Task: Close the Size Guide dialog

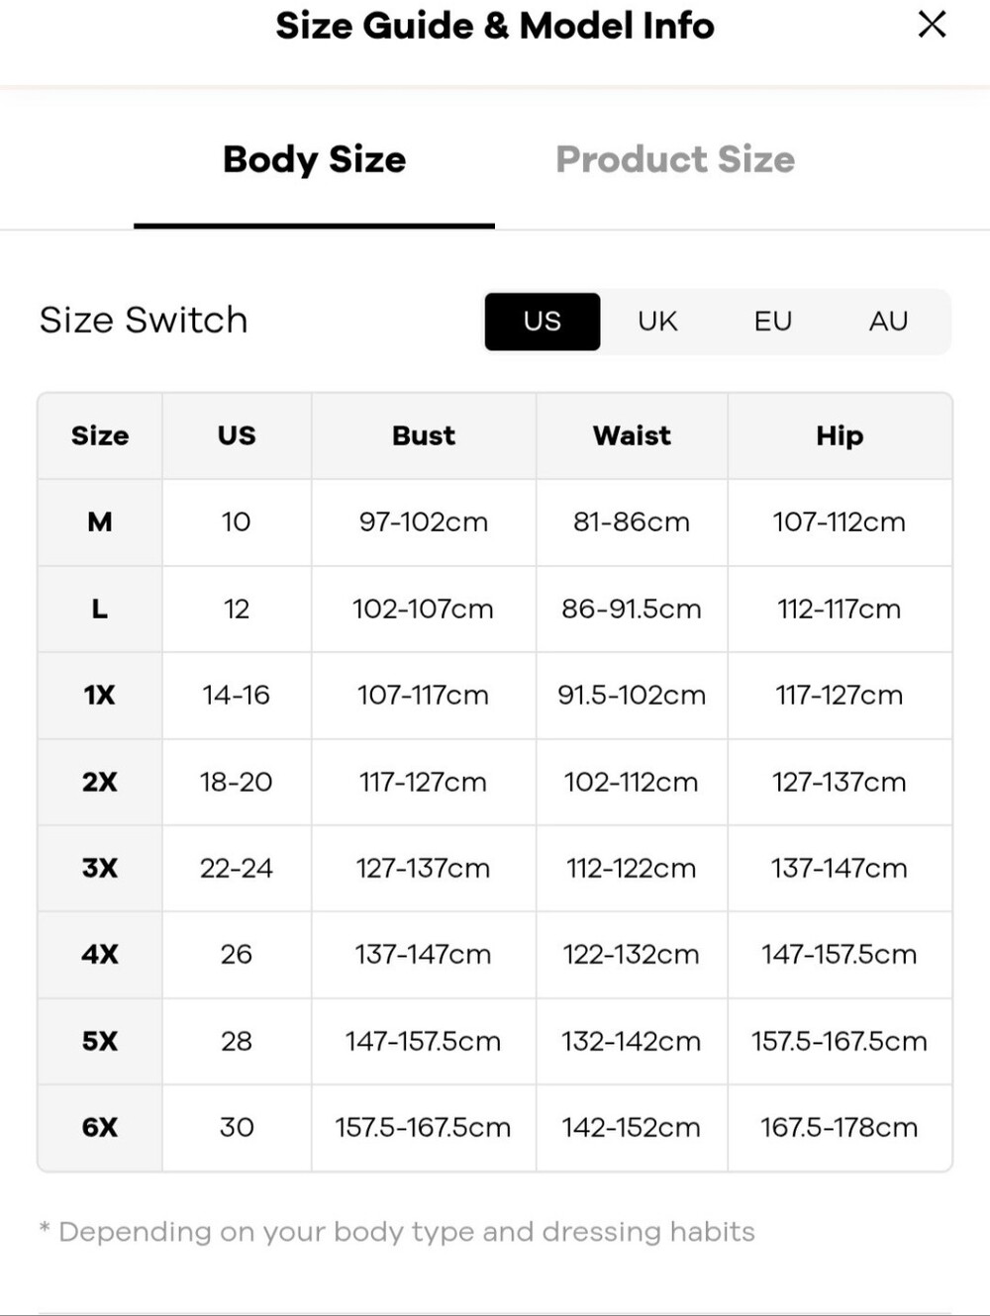Action: click(932, 25)
